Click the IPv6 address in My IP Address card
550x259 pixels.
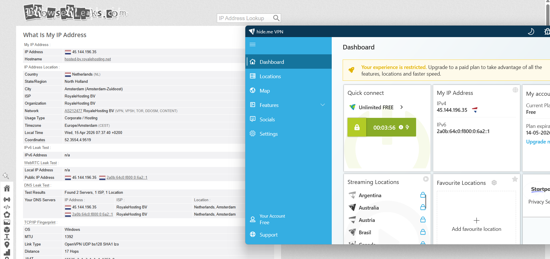[463, 131]
